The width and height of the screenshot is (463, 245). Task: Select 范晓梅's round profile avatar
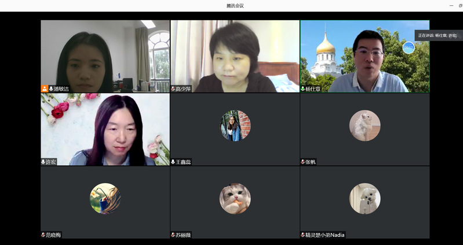[x=105, y=199]
